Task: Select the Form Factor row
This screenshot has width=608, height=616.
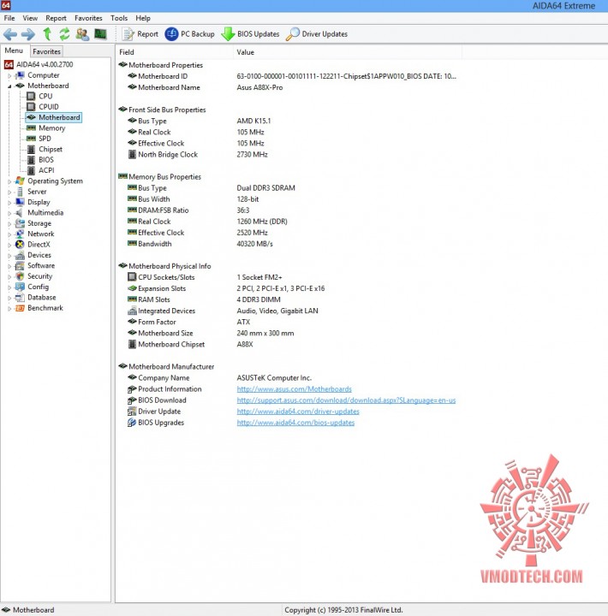Action: [x=289, y=323]
